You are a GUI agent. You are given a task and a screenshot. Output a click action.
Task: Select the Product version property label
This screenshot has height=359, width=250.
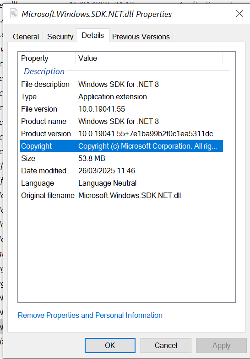click(x=46, y=134)
